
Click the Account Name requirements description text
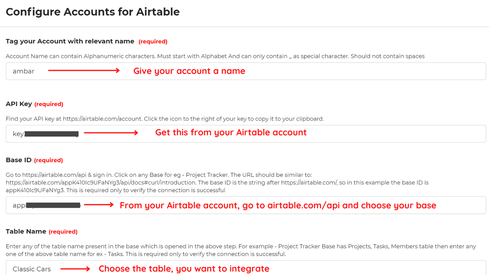pos(214,56)
